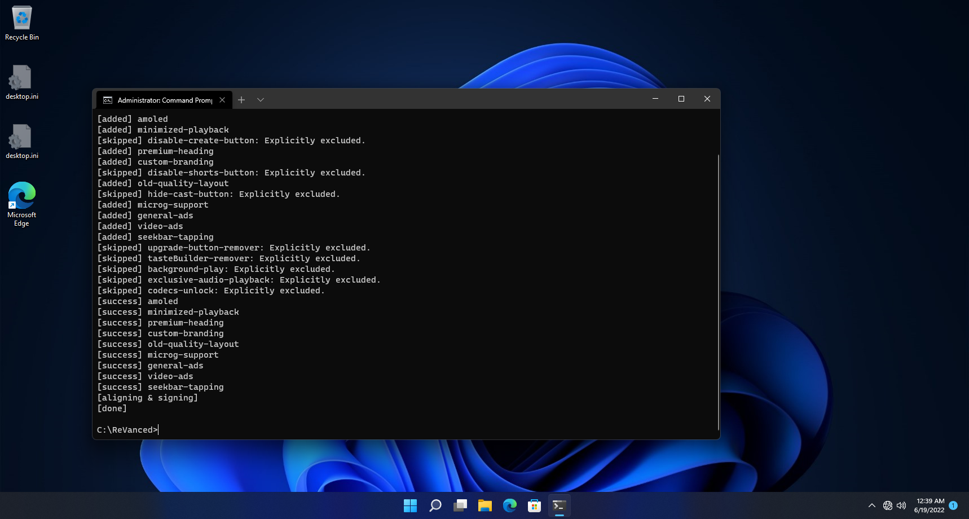Screen dimensions: 969x519
Task: Click '[added] general-ads' line
Action: (x=146, y=215)
